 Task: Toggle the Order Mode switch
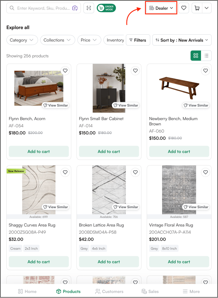pos(106,8)
